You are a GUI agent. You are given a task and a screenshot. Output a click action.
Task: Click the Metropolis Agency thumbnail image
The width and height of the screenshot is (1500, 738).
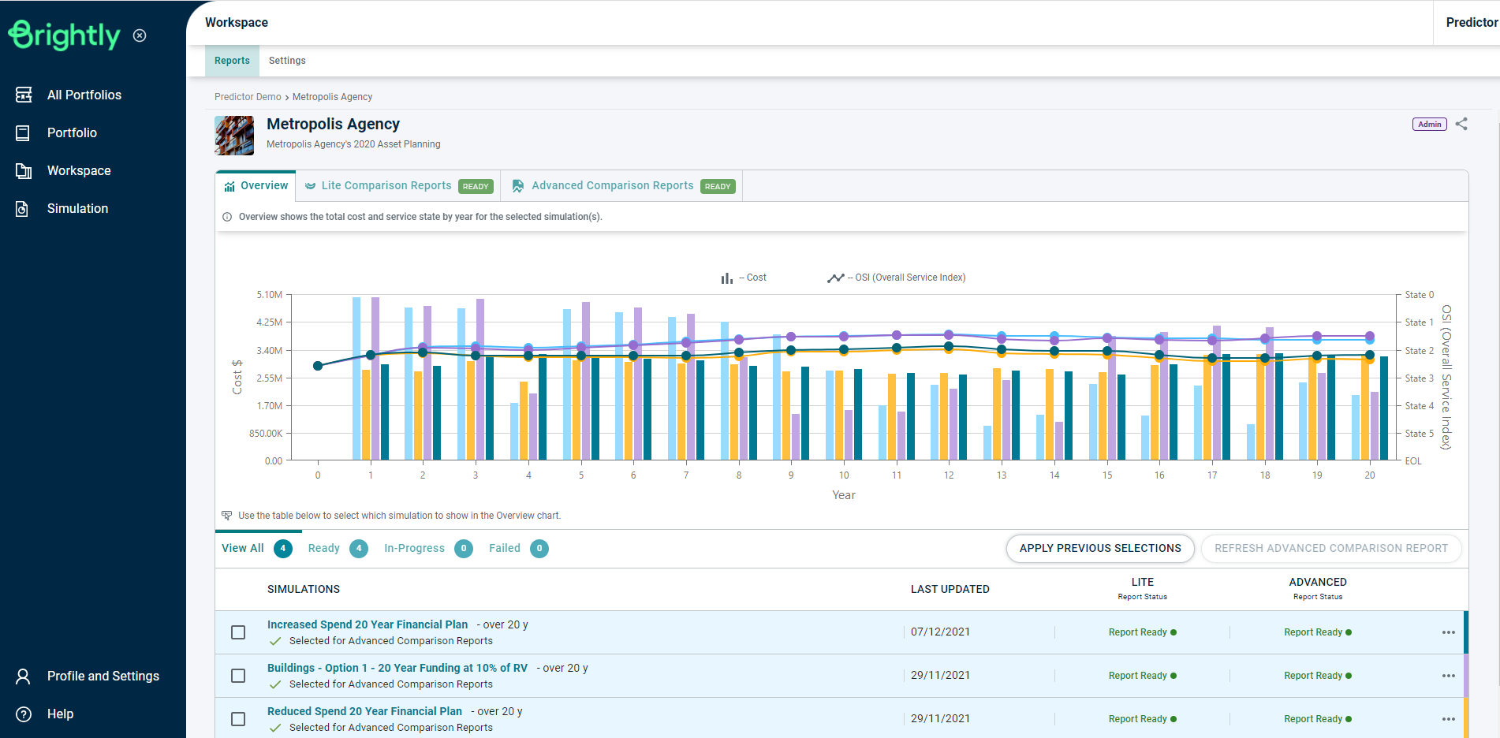click(x=234, y=136)
